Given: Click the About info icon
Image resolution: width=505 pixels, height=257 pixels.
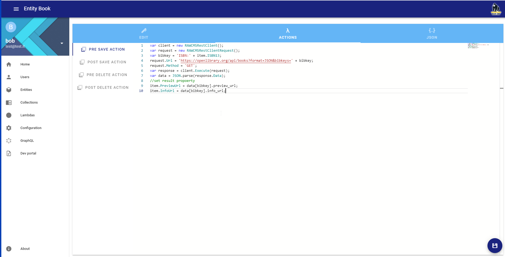Looking at the screenshot, I should [x=9, y=249].
